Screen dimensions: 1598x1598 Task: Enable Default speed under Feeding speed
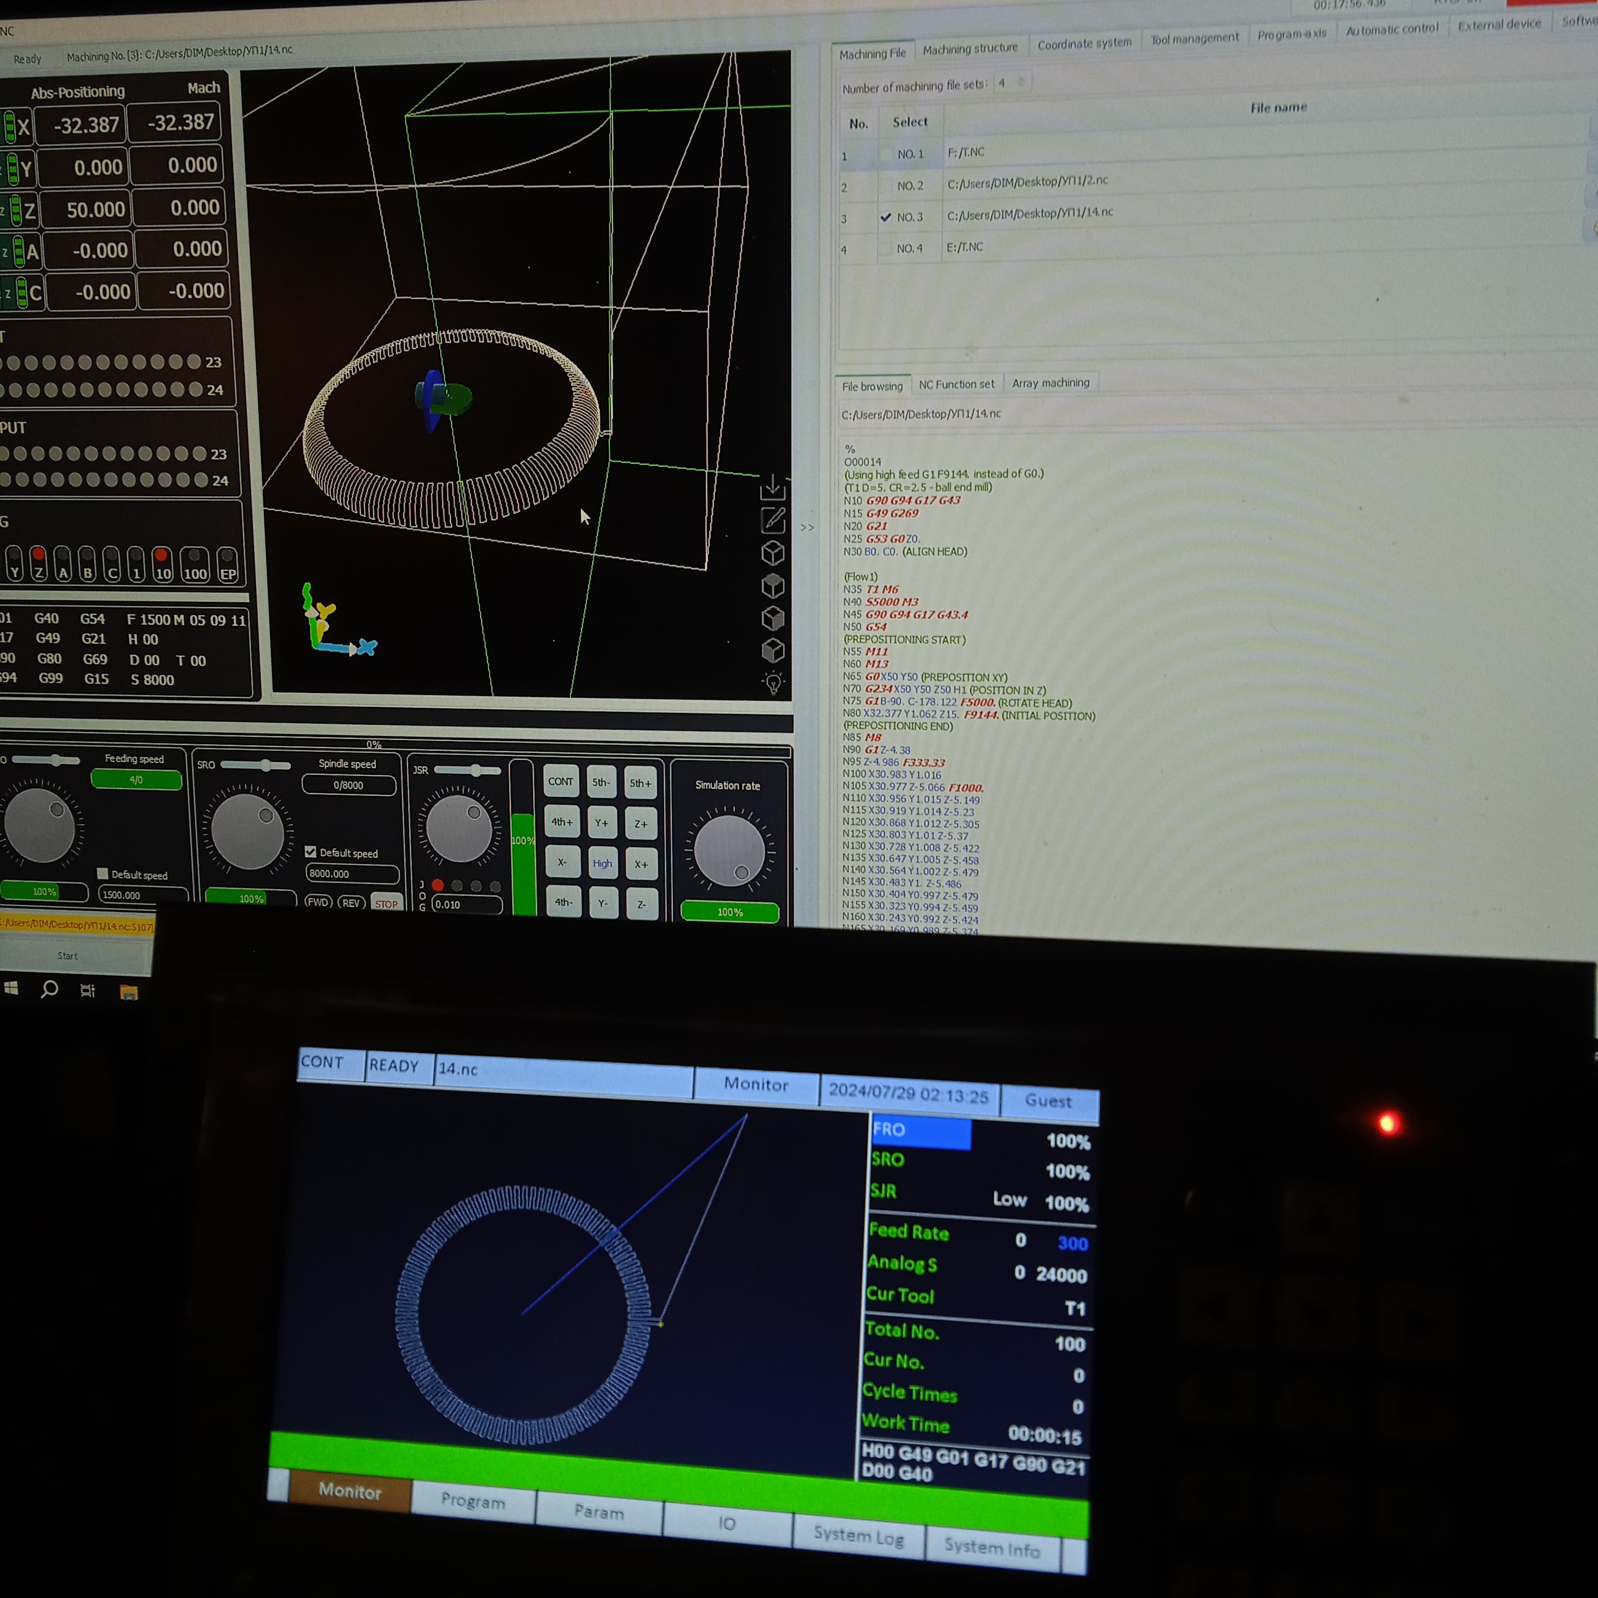coord(102,873)
